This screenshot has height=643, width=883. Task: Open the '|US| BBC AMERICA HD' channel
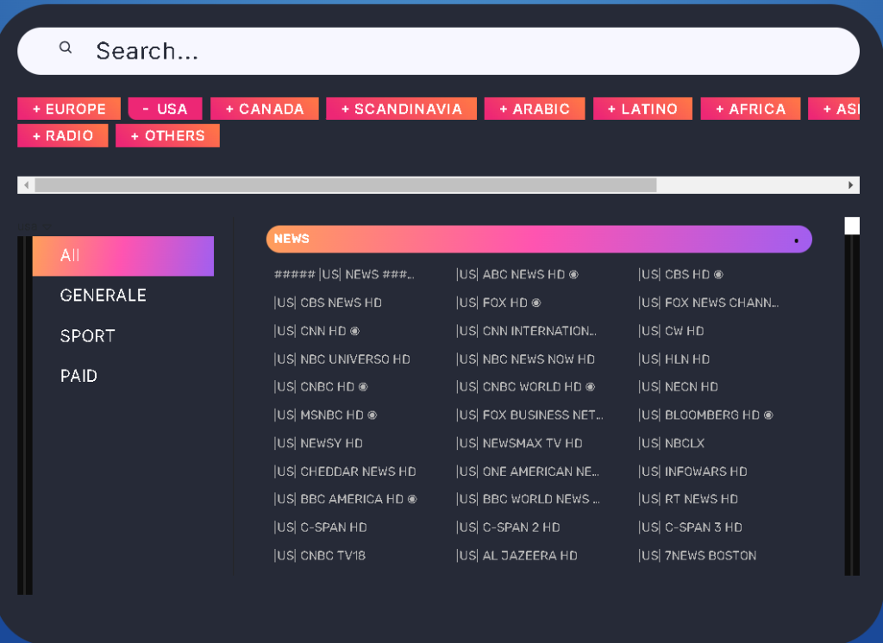coord(345,499)
